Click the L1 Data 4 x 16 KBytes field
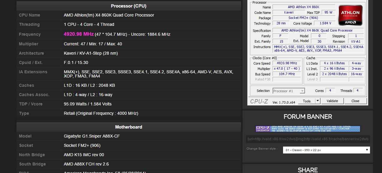The width and height of the screenshot is (382, 173). pos(334,63)
